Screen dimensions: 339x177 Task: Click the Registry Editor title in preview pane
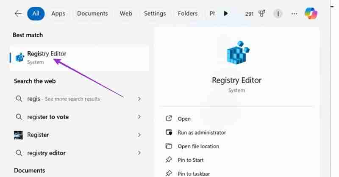237,80
